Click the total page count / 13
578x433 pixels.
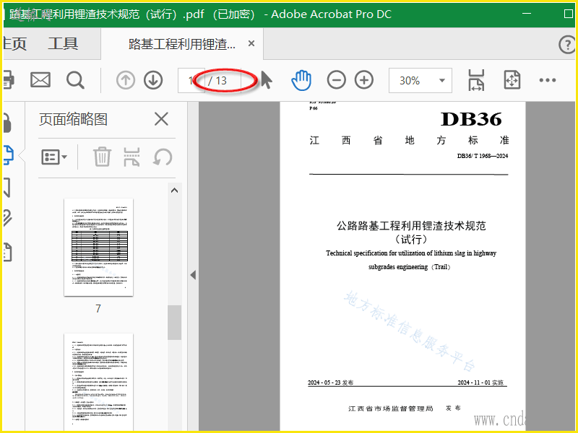pos(217,81)
